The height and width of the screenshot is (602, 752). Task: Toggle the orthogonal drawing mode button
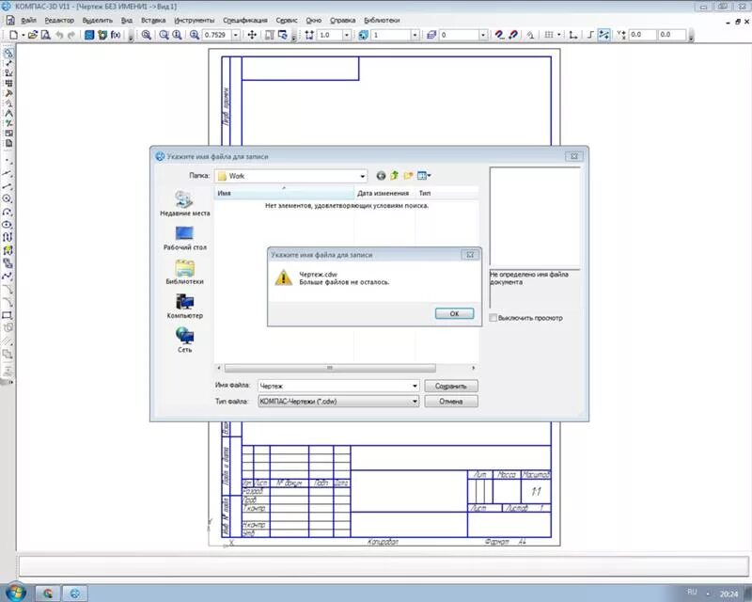(590, 35)
